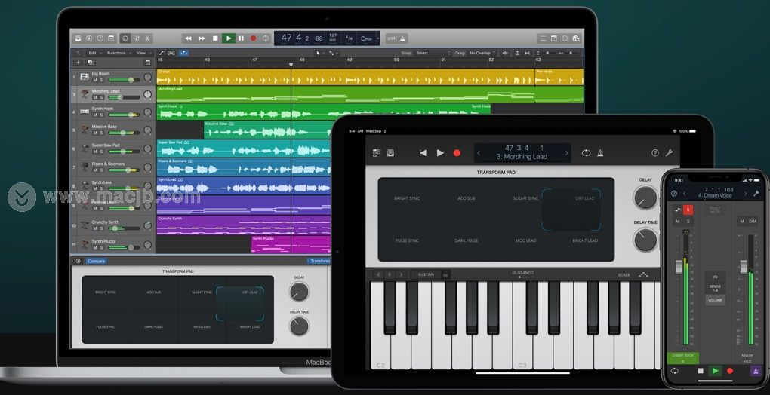The height and width of the screenshot is (395, 770).
Task: Click Pause in the MacBook transport bar
Action: [x=241, y=38]
